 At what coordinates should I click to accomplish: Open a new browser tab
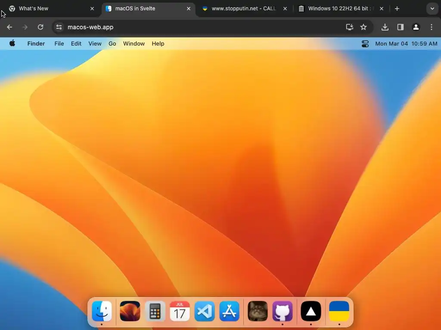pyautogui.click(x=397, y=9)
